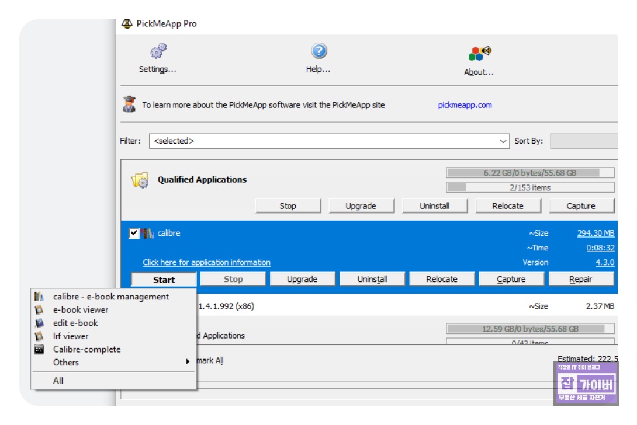Click the edit e-book menu icon
The height and width of the screenshot is (425, 637).
pyautogui.click(x=39, y=323)
